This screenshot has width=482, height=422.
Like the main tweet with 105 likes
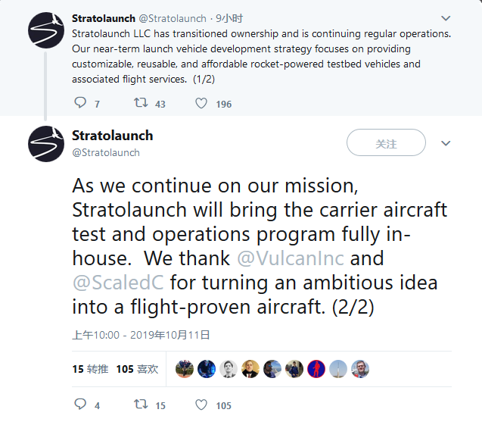(201, 405)
